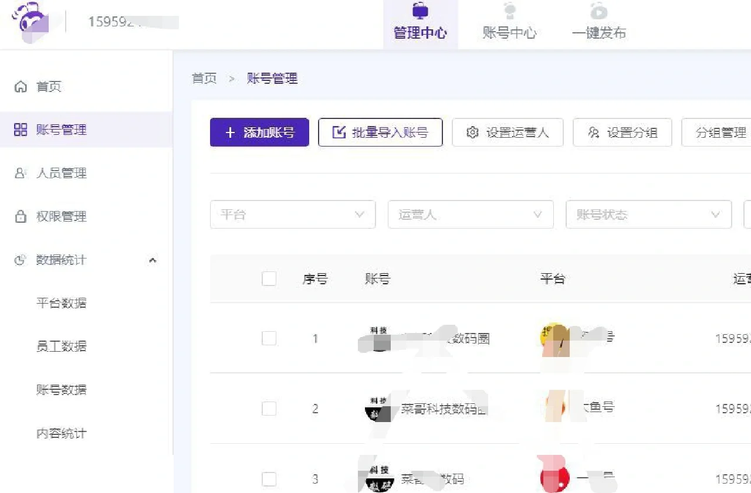The image size is (751, 493).
Task: Click the 添加账号 button
Action: 259,132
